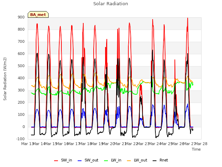Click the red SW_in legend swatch
Image resolution: width=222 pixels, height=167 pixels.
pos(56,161)
